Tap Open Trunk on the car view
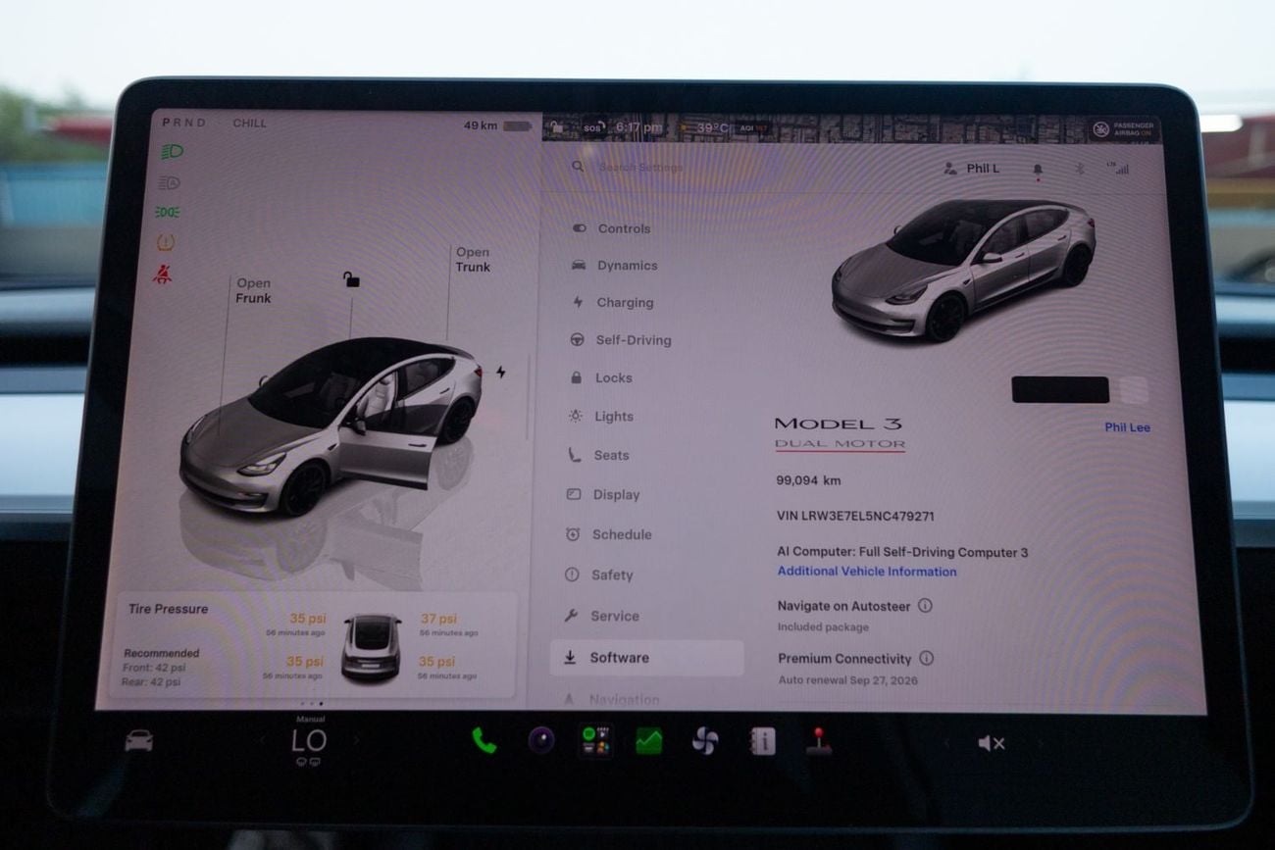 [473, 260]
